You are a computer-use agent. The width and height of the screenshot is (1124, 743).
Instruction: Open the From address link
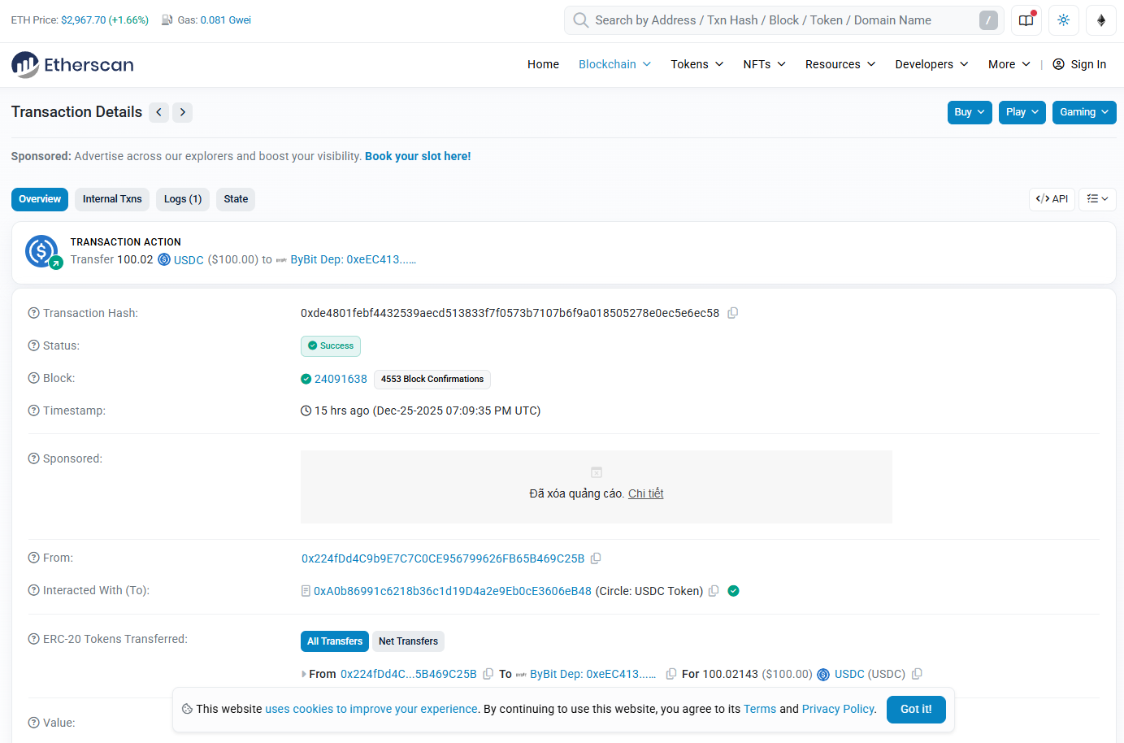[443, 558]
